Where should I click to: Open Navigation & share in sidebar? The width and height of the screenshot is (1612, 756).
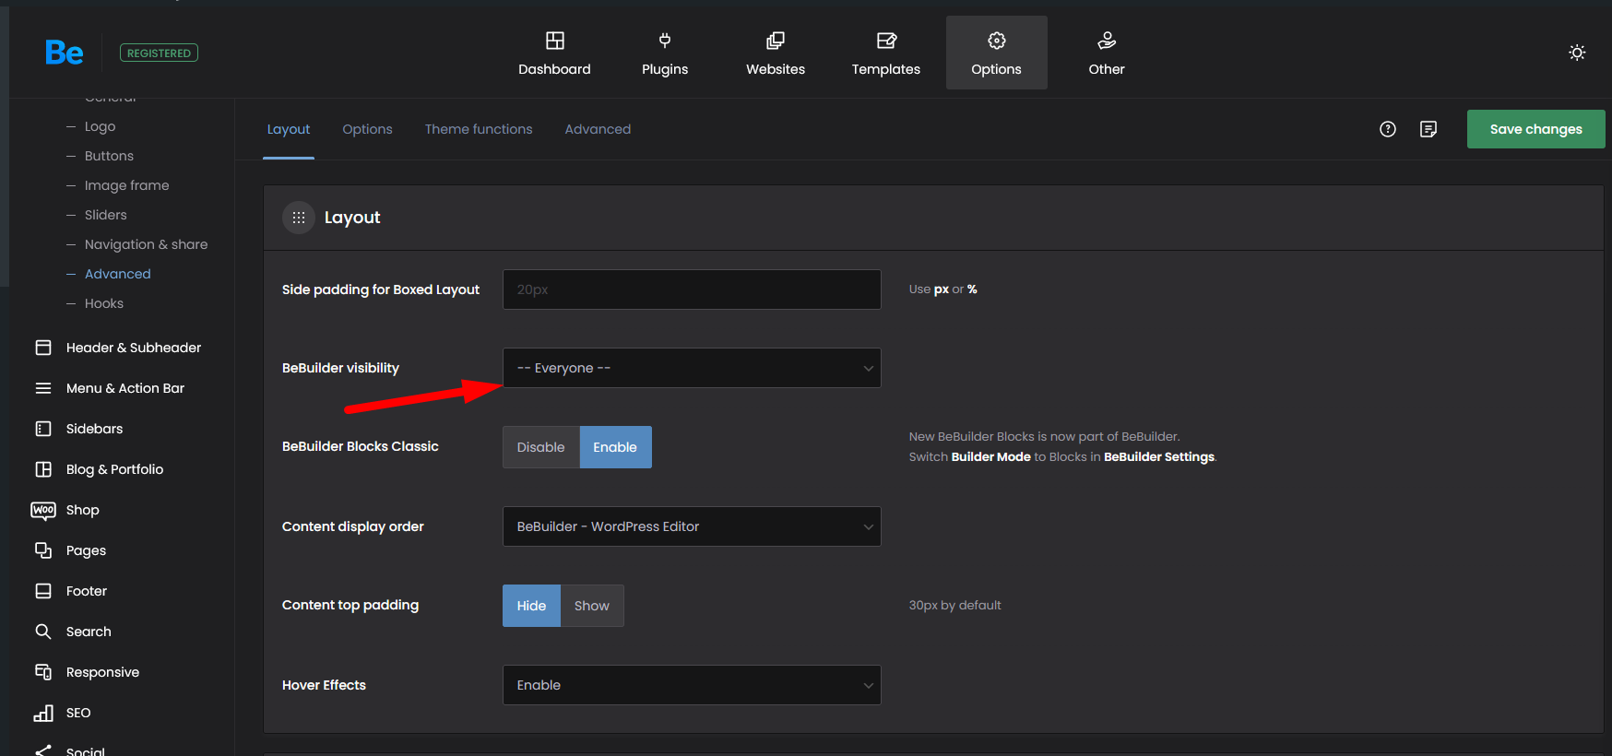pos(146,244)
